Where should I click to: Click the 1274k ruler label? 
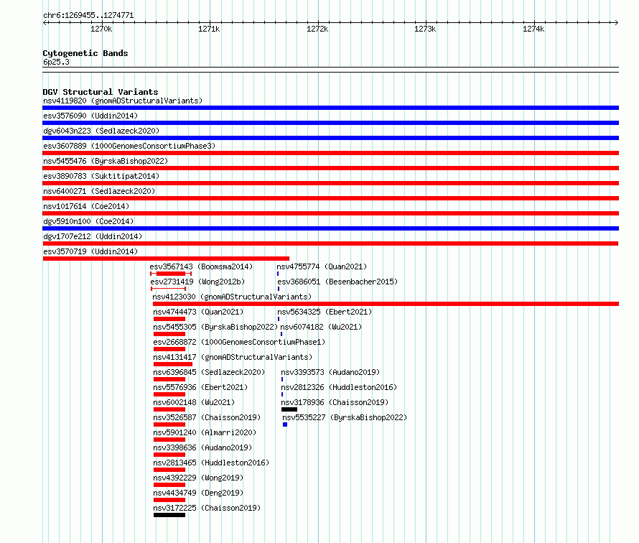coord(533,29)
